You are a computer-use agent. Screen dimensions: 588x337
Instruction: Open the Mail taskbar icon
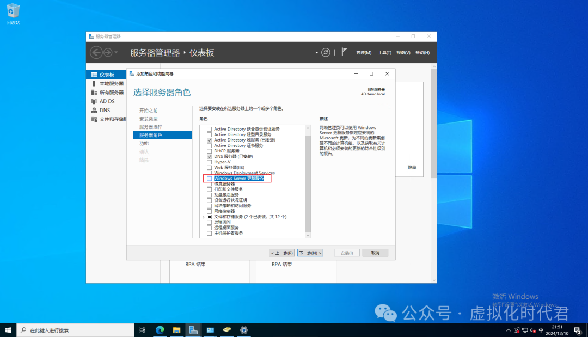coord(210,330)
